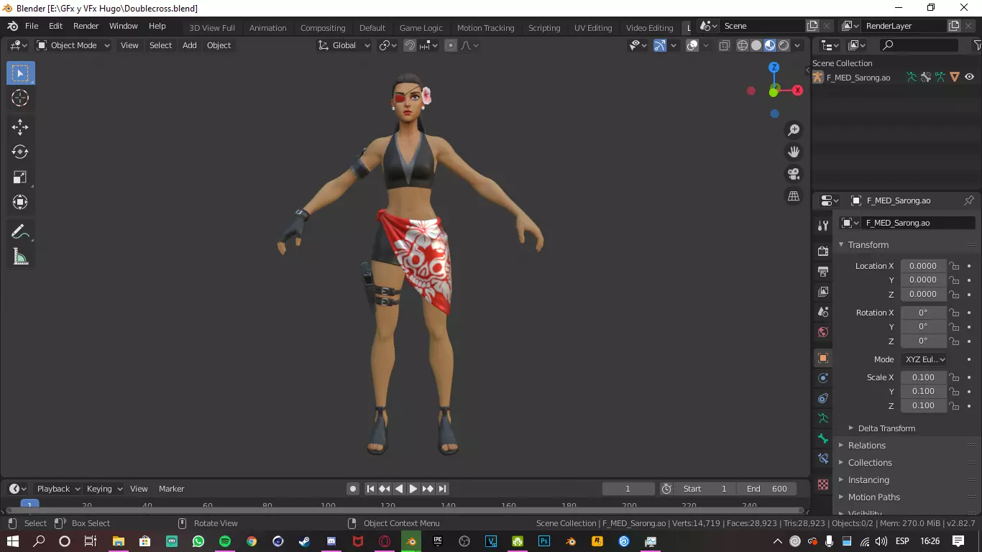Select the Measure tool
The width and height of the screenshot is (982, 552).
pyautogui.click(x=20, y=257)
